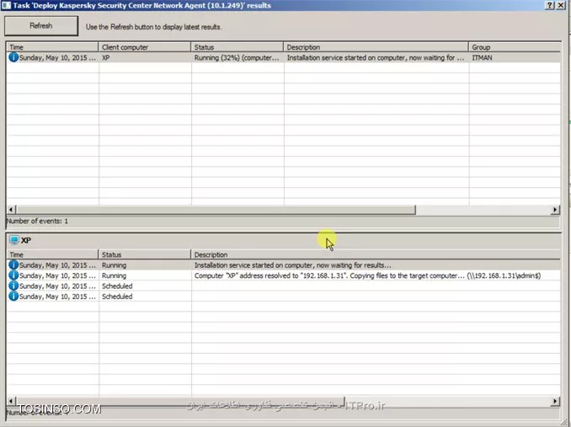Image resolution: width=571 pixels, height=427 pixels.
Task: Select the first Scheduled status cell
Action: pyautogui.click(x=145, y=286)
